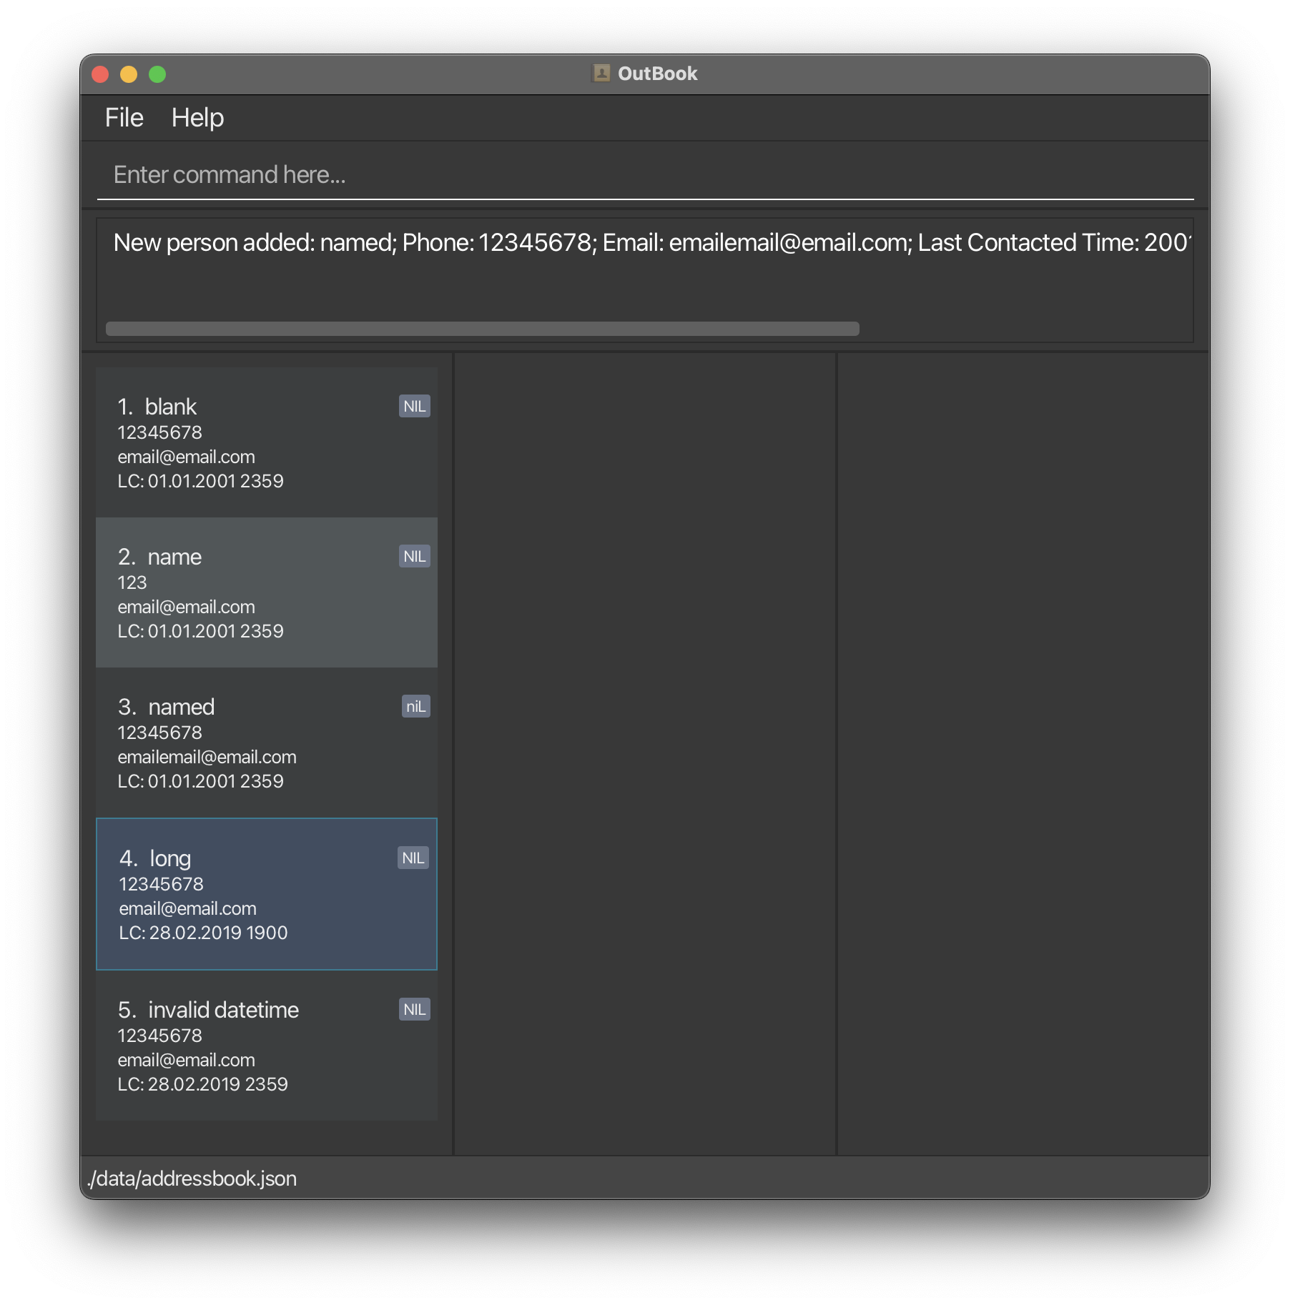Click the NIL tag on name contact
Image resolution: width=1290 pixels, height=1305 pixels.
[415, 557]
